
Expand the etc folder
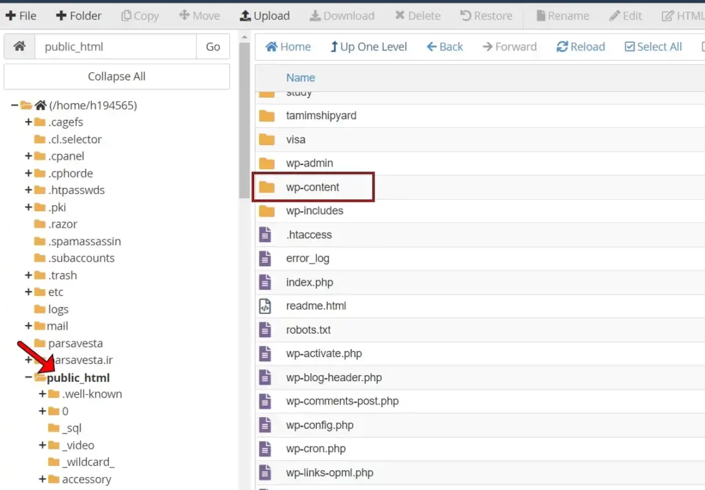[28, 292]
